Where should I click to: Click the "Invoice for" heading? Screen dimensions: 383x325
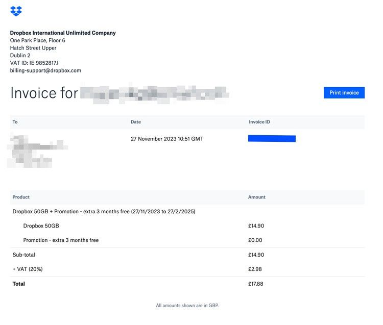[x=44, y=93]
